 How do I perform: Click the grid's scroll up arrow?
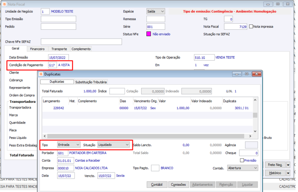click(x=255, y=100)
